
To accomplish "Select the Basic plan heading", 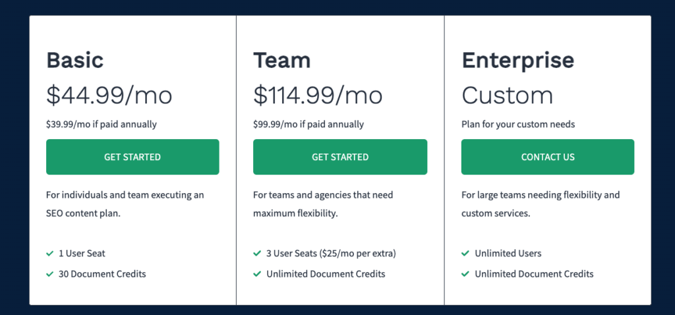I will tap(75, 60).
